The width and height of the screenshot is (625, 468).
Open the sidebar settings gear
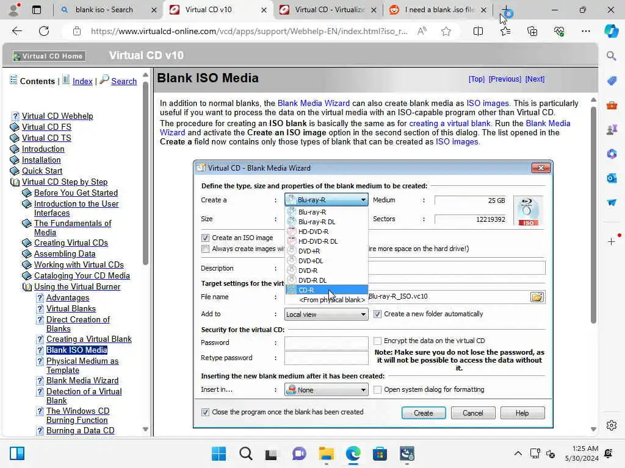[612, 425]
